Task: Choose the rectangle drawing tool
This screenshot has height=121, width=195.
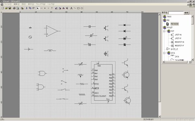Action: pos(78,8)
